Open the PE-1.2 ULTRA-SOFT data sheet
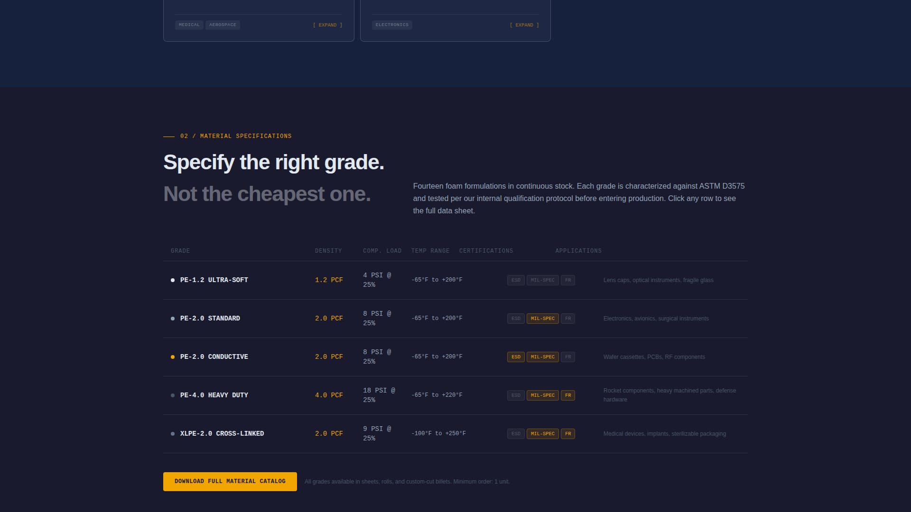The width and height of the screenshot is (911, 512). click(214, 280)
